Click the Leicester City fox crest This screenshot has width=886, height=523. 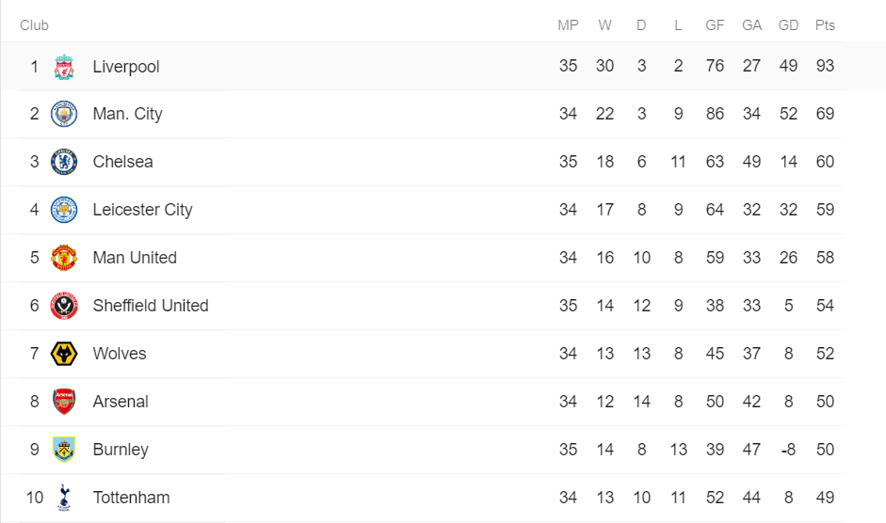click(64, 210)
